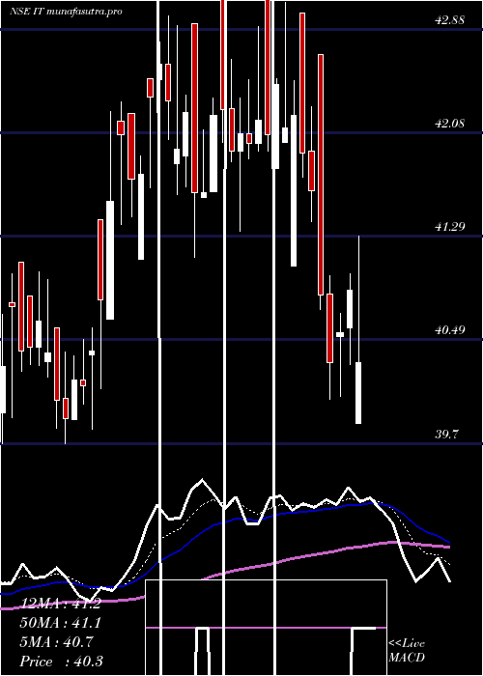Click the 40.49 price level label
Viewport: 483px width, 676px height.
[x=449, y=330]
